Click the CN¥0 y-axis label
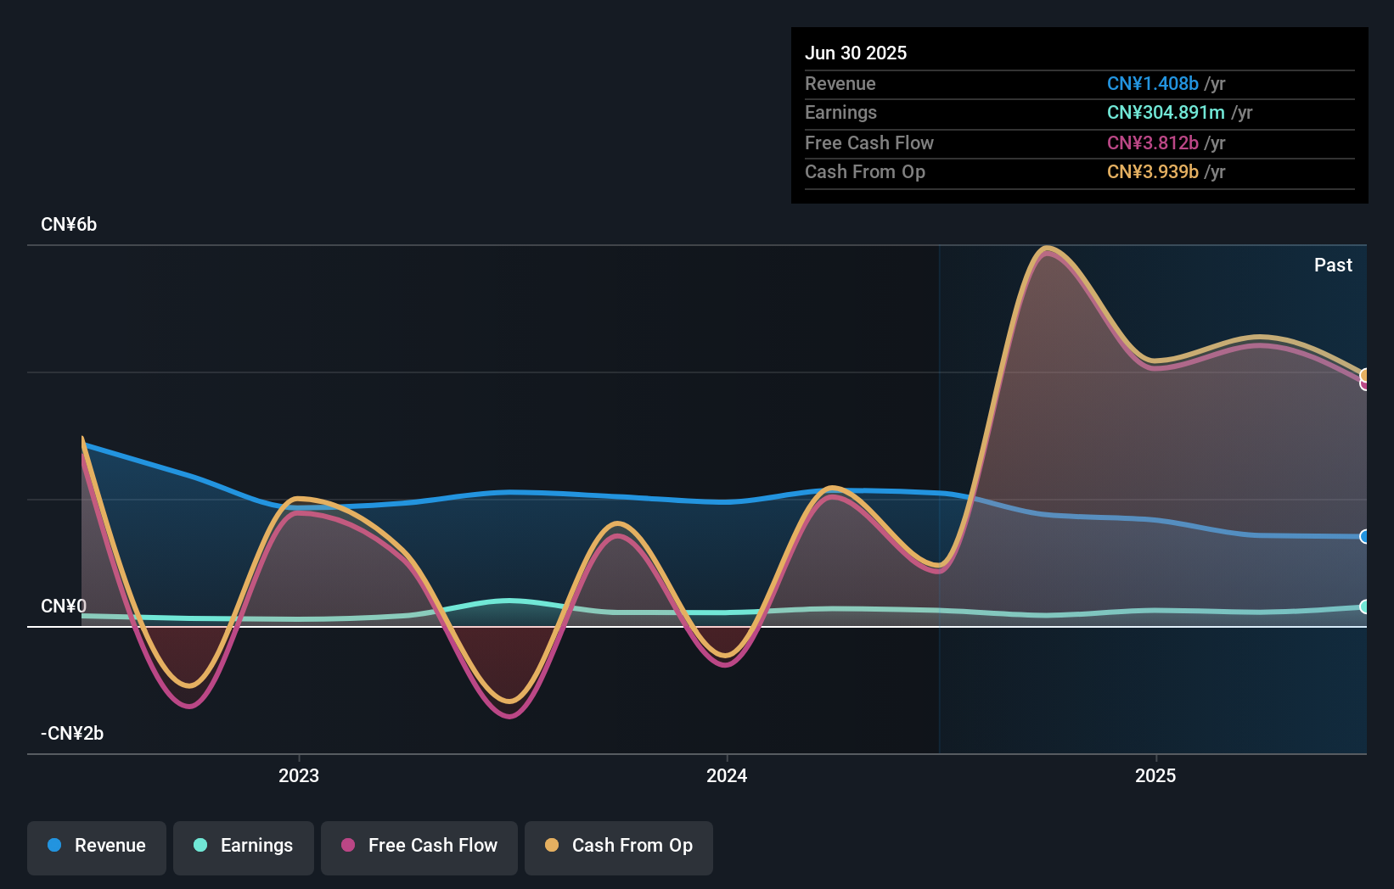This screenshot has width=1394, height=889. tap(64, 607)
